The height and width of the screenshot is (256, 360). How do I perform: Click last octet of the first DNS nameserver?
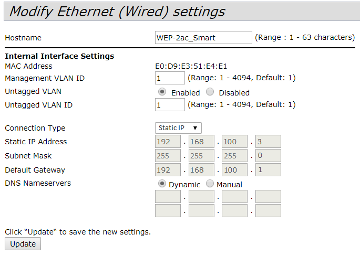pos(268,197)
